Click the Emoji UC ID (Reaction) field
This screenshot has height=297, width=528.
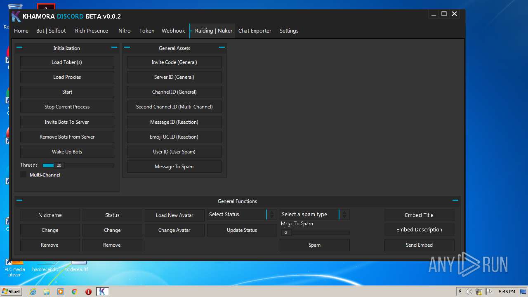pyautogui.click(x=174, y=137)
